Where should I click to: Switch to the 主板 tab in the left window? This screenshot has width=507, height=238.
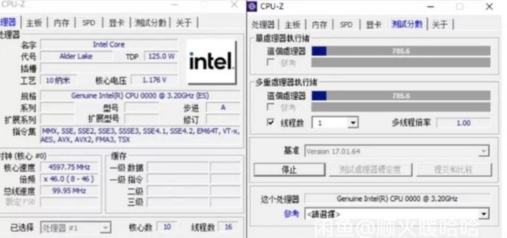(x=34, y=23)
